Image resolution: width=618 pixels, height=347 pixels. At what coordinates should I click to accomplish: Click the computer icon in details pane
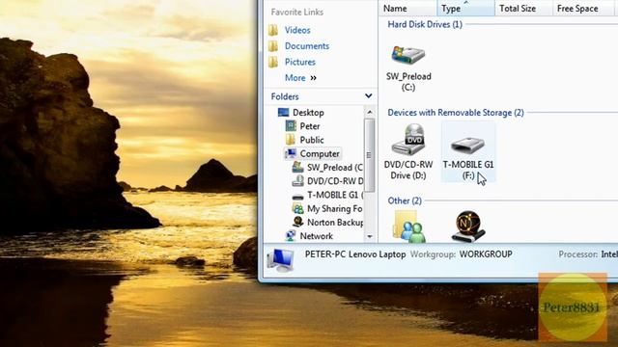(280, 260)
